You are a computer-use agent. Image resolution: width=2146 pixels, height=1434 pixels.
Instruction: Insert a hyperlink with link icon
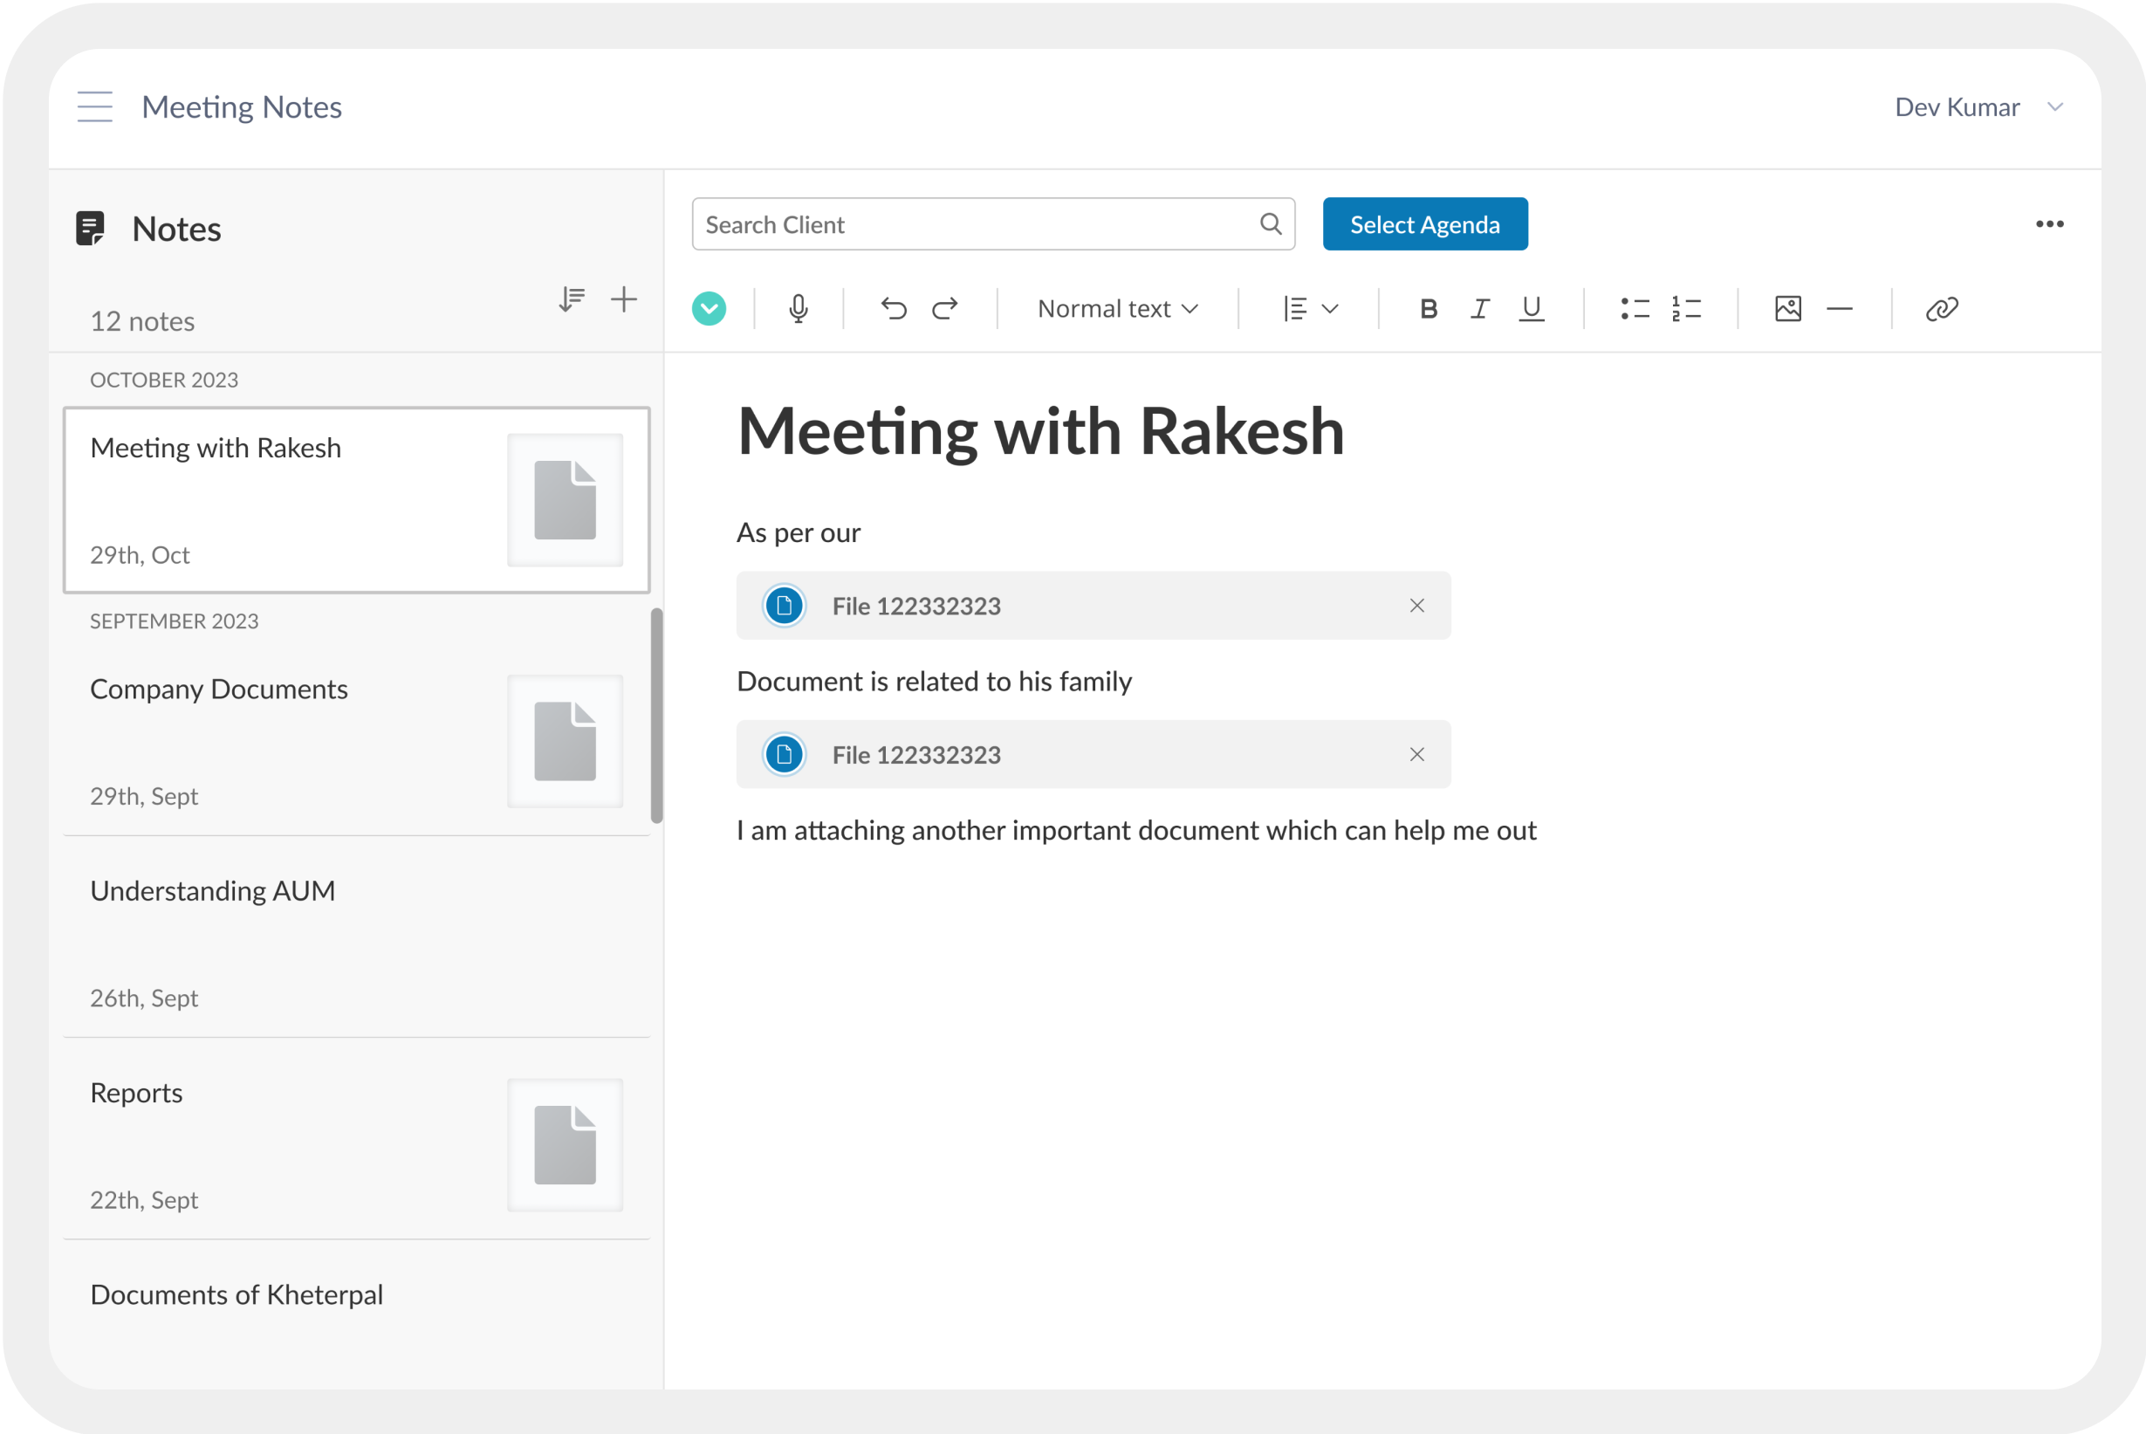click(1941, 309)
